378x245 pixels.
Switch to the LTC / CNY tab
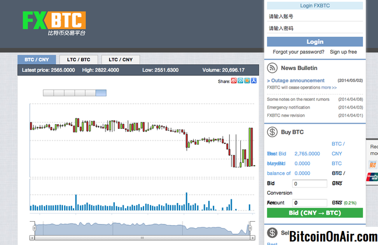click(x=121, y=60)
